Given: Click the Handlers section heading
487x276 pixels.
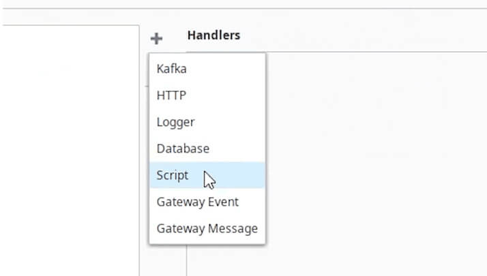Looking at the screenshot, I should (213, 35).
